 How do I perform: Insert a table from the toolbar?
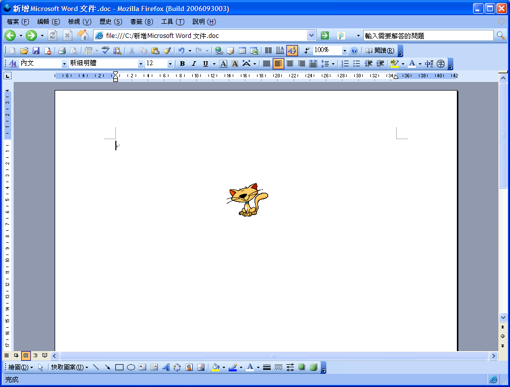point(242,51)
